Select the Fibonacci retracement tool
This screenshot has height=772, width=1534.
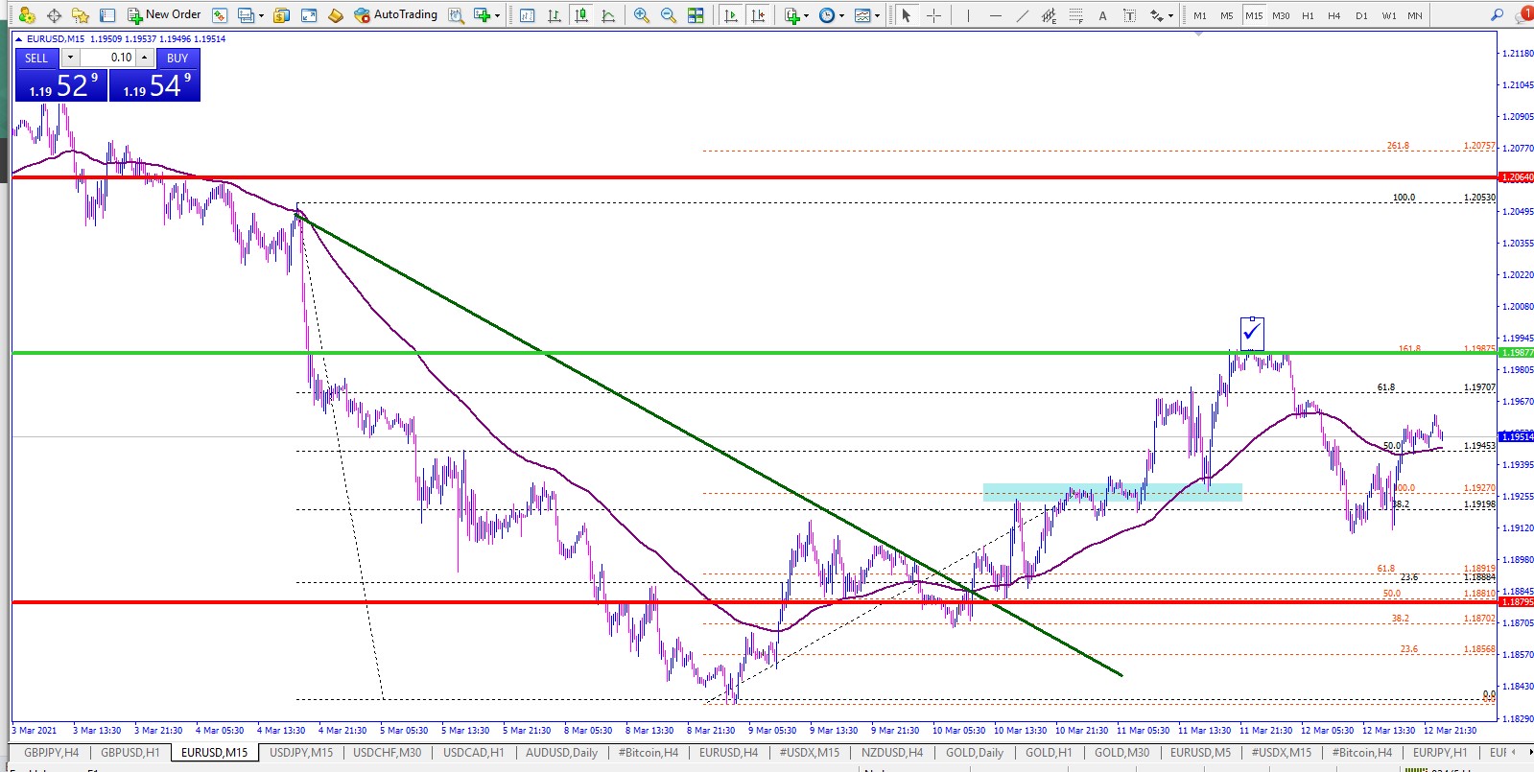(1075, 15)
